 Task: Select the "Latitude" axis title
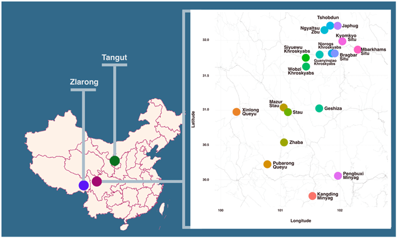[x=193, y=119]
